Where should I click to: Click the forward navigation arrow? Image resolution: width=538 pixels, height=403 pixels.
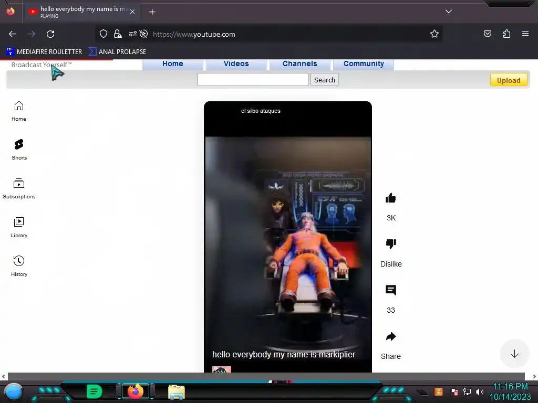[32, 34]
